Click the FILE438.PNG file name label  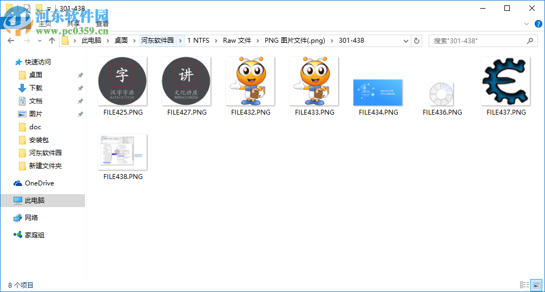tap(123, 177)
